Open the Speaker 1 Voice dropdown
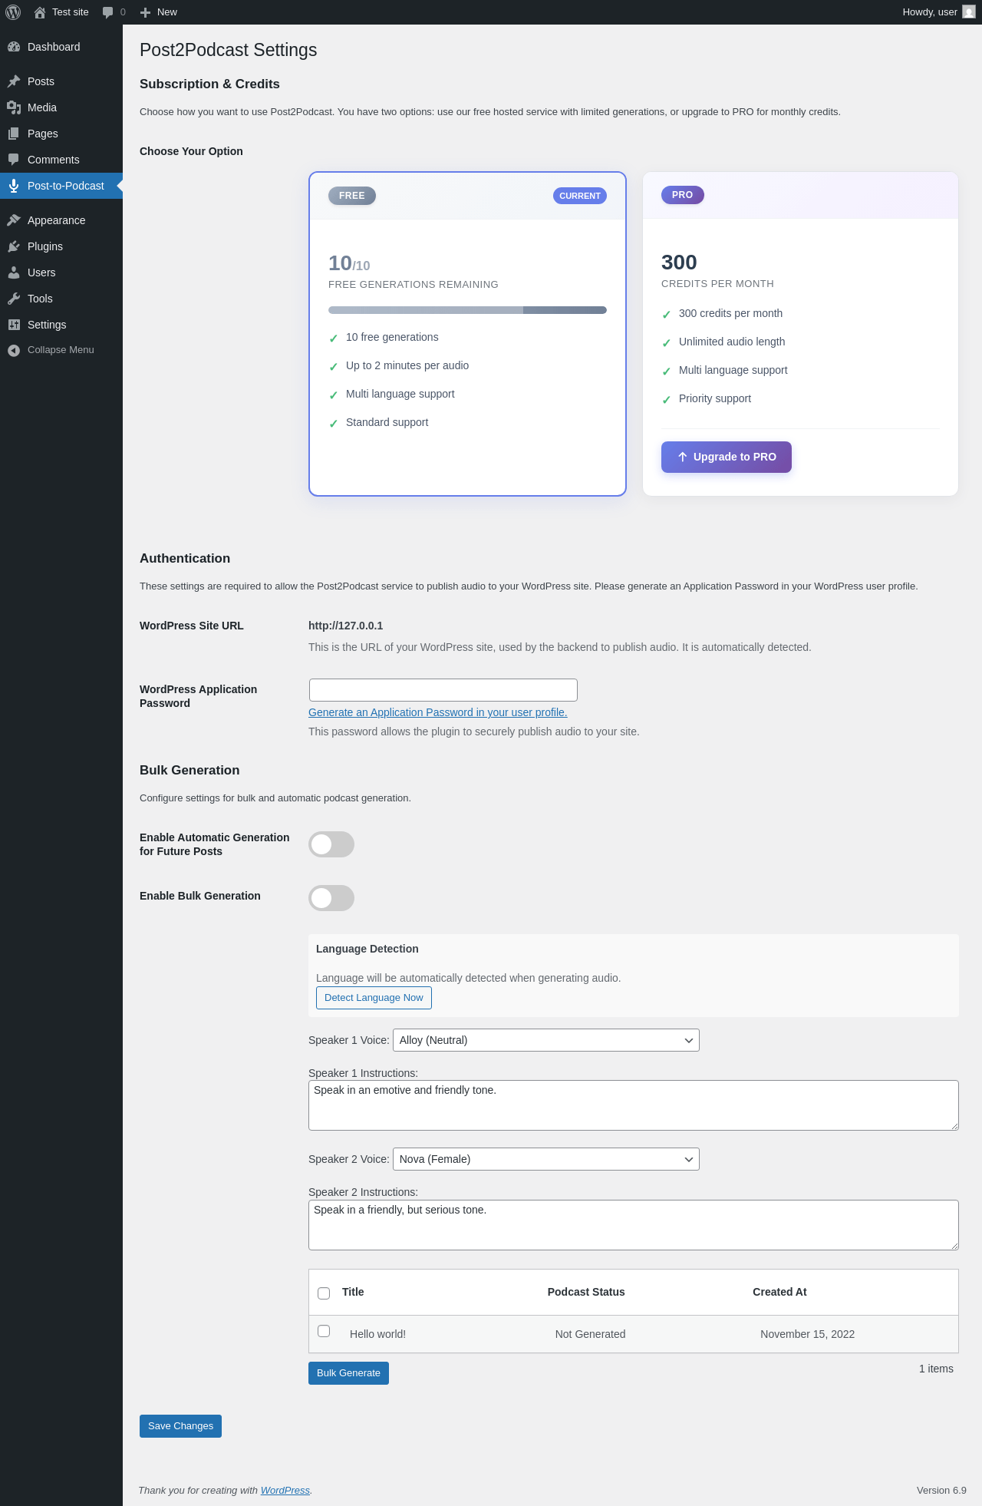Viewport: 982px width, 1506px height. (545, 1040)
